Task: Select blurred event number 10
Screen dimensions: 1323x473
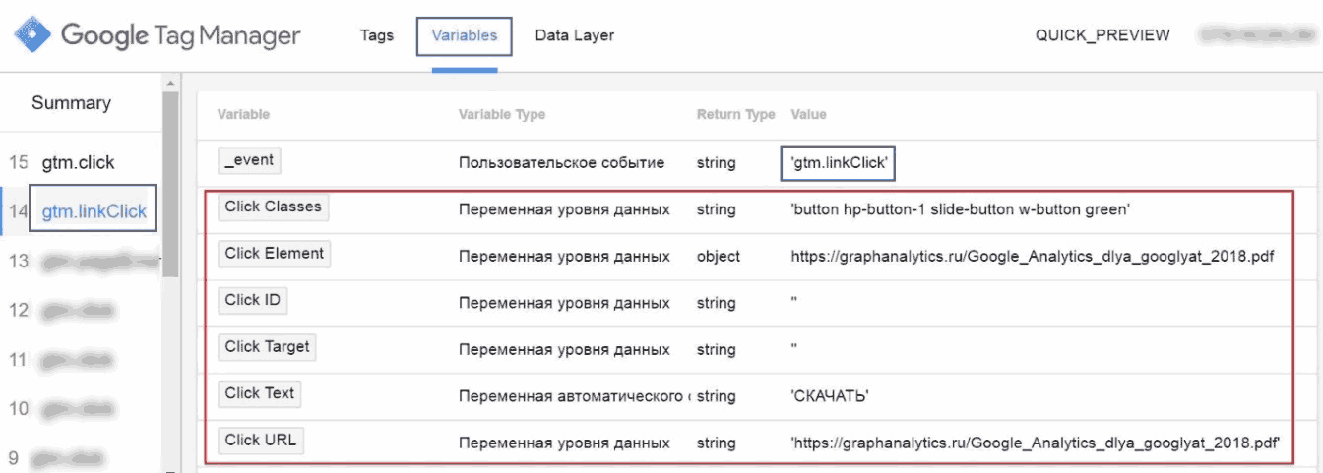Action: coord(64,408)
